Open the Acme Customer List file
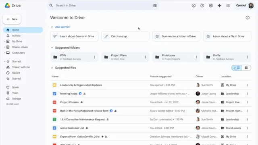 [x=72, y=128]
